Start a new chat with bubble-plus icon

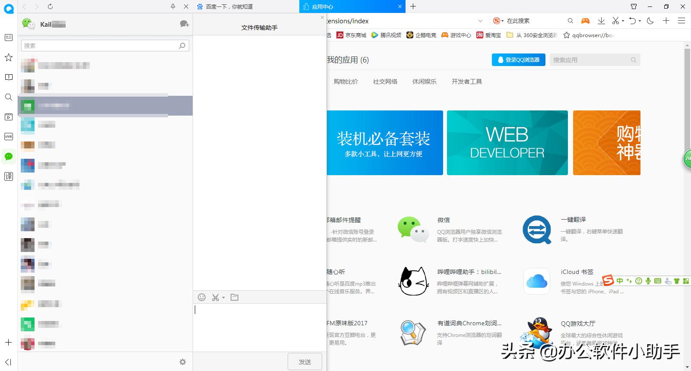tap(184, 24)
